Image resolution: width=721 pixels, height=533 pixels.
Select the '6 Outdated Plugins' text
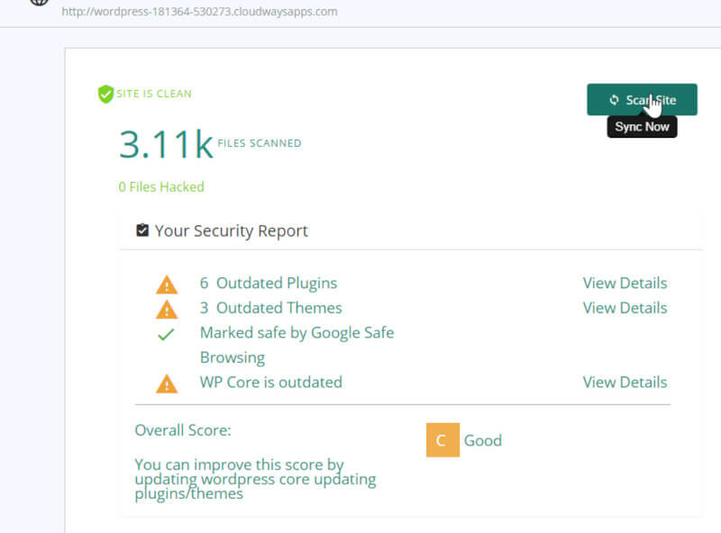[x=269, y=283]
